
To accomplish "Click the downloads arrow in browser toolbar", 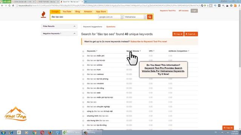I will pos(239,6).
